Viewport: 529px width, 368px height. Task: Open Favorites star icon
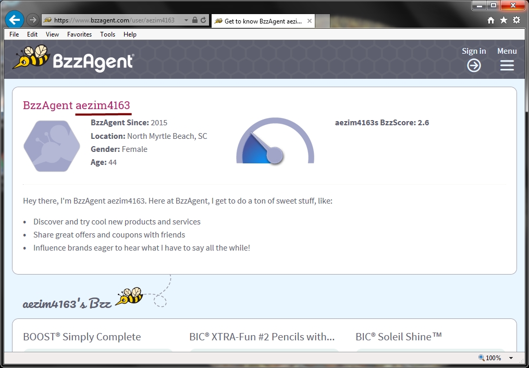(x=503, y=20)
